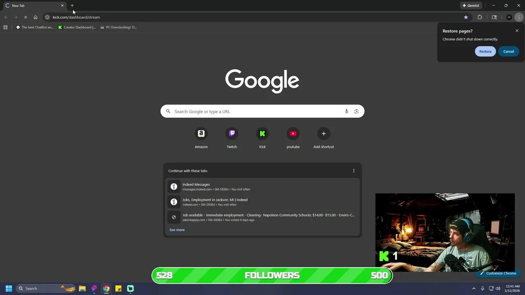This screenshot has width=525, height=295.
Task: Select the New Tab browser tab
Action: pyautogui.click(x=34, y=5)
